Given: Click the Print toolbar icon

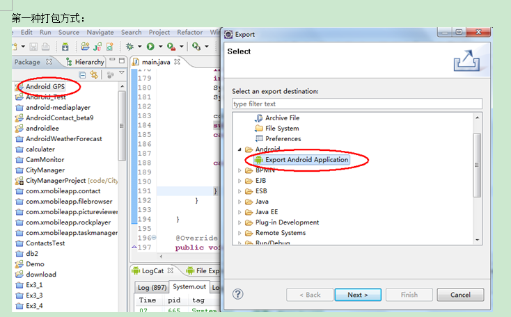Looking at the screenshot, I should pyautogui.click(x=46, y=47).
